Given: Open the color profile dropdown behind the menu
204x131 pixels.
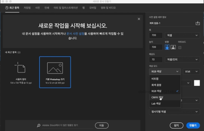Looking at the screenshot, I should tap(190, 101).
